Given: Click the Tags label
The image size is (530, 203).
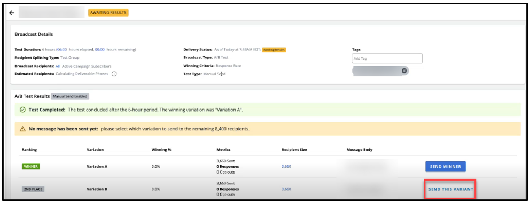Looking at the screenshot, I should coord(356,49).
